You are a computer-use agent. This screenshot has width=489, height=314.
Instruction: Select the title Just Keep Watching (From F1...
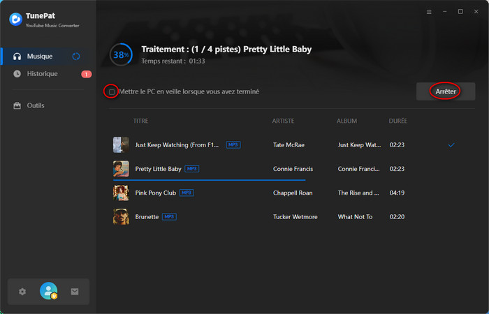tap(177, 145)
